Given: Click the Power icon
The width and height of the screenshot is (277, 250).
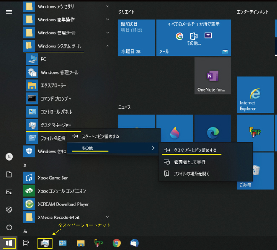Looking at the screenshot, I should click(9, 227).
